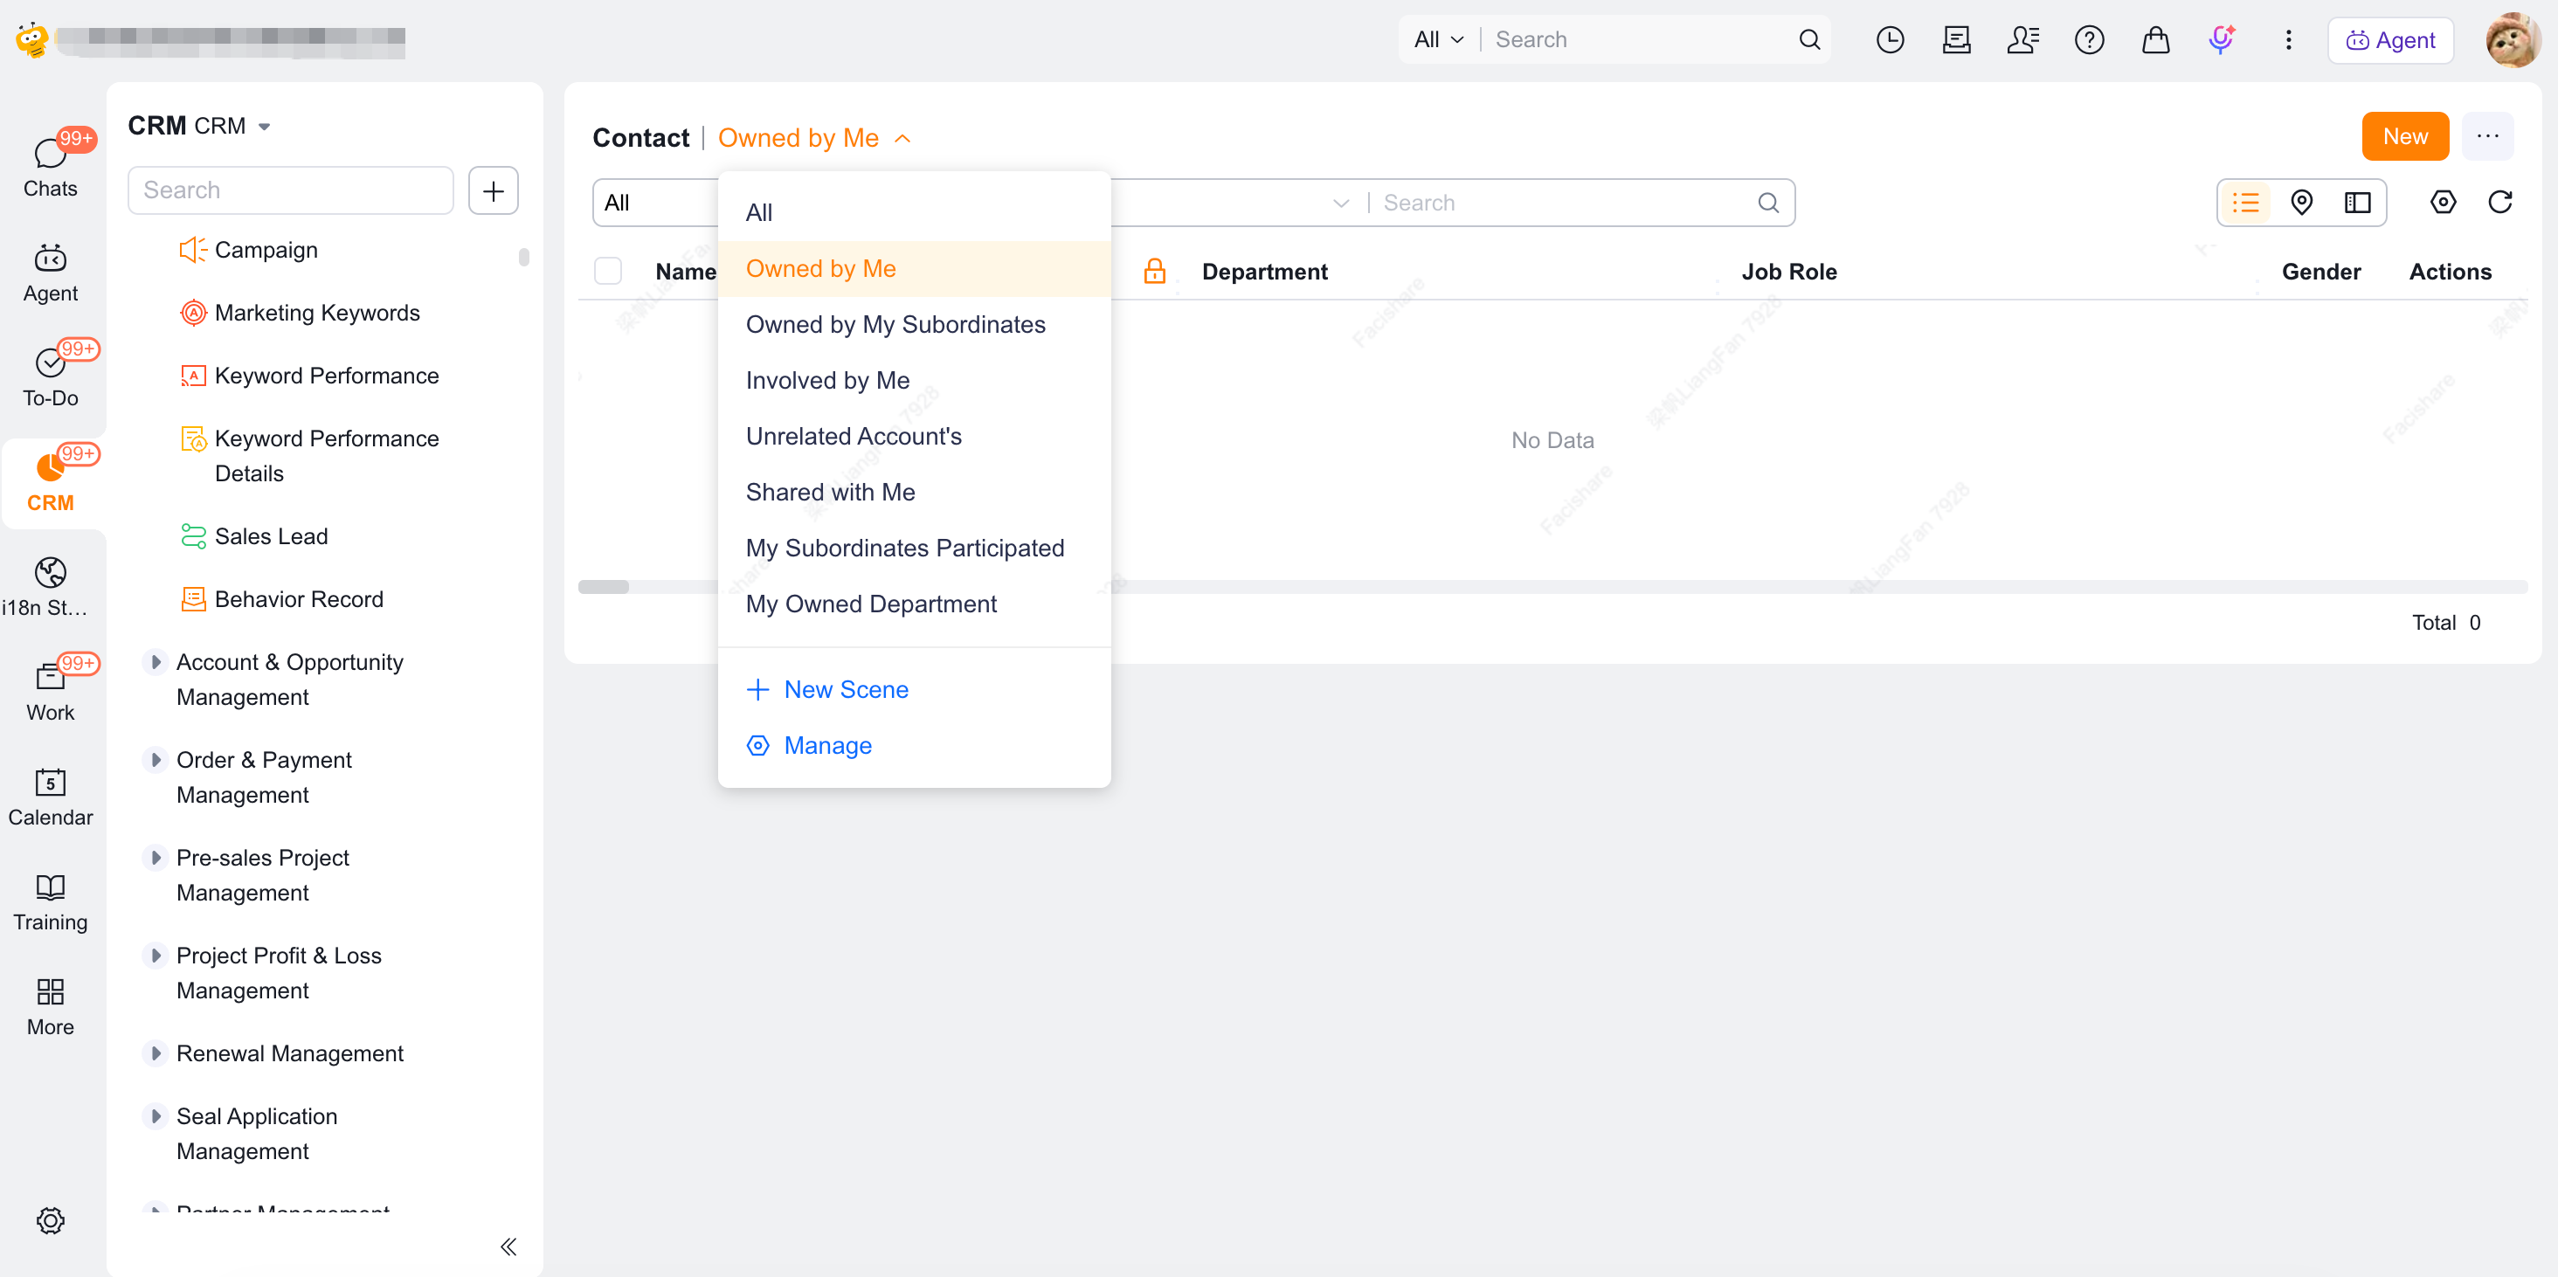Image resolution: width=2558 pixels, height=1277 pixels.
Task: Click the purple microphone voice icon
Action: point(2222,39)
